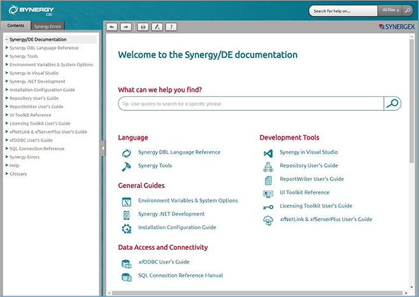
Task: Open the All files search filter dropdown
Action: pyautogui.click(x=390, y=10)
